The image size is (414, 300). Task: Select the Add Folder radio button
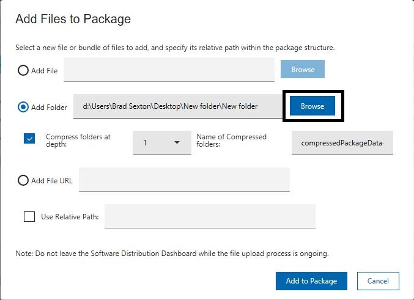click(x=23, y=107)
